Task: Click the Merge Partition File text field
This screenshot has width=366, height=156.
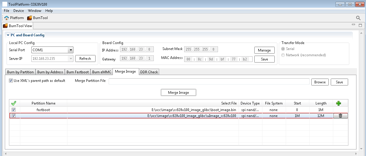Action: click(x=209, y=82)
